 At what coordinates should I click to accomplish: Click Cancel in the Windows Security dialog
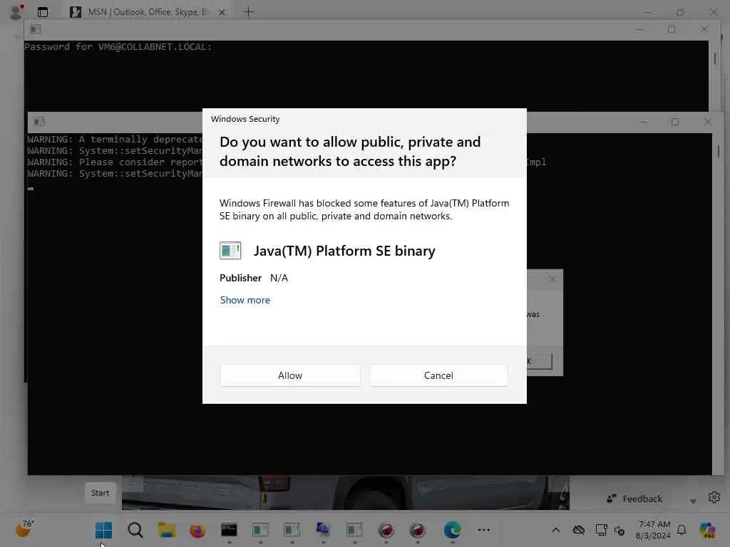click(x=438, y=375)
